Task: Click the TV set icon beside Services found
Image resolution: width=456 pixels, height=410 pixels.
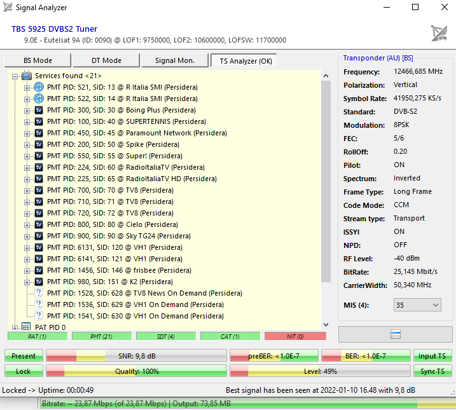Action: click(x=27, y=76)
